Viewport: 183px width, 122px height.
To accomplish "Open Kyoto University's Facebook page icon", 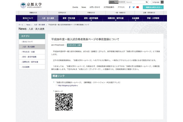I will click(x=130, y=7).
